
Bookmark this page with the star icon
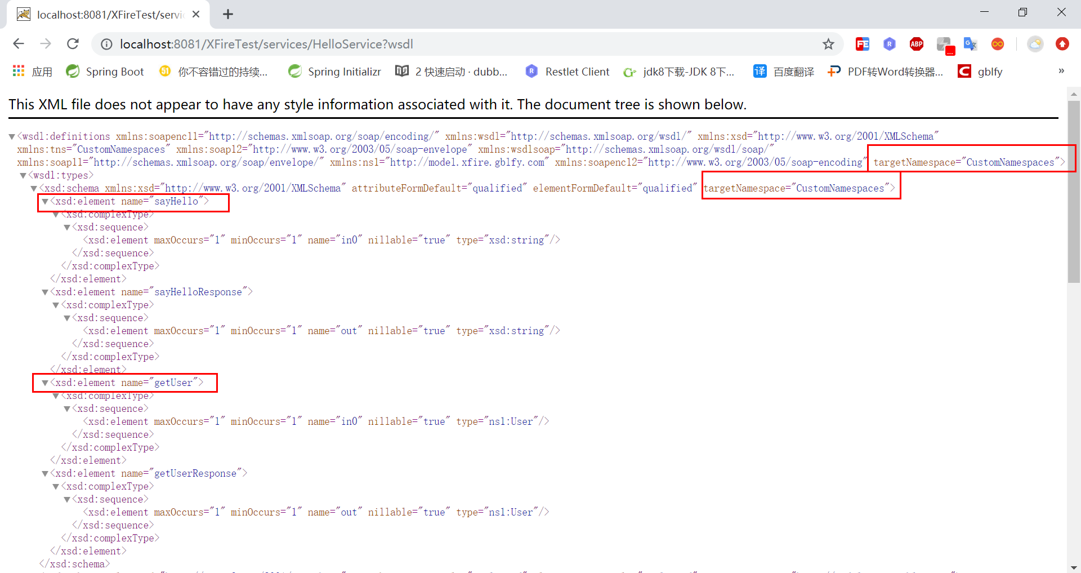click(828, 44)
